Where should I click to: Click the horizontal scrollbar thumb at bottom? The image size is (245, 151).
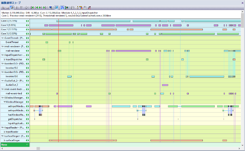tap(38, 149)
